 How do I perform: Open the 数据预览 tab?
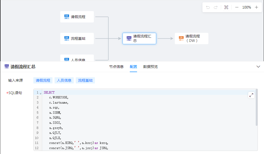click(x=150, y=67)
